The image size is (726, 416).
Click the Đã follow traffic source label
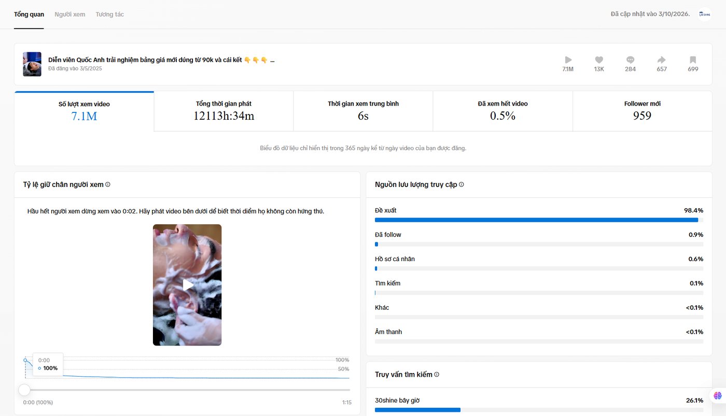tap(388, 235)
